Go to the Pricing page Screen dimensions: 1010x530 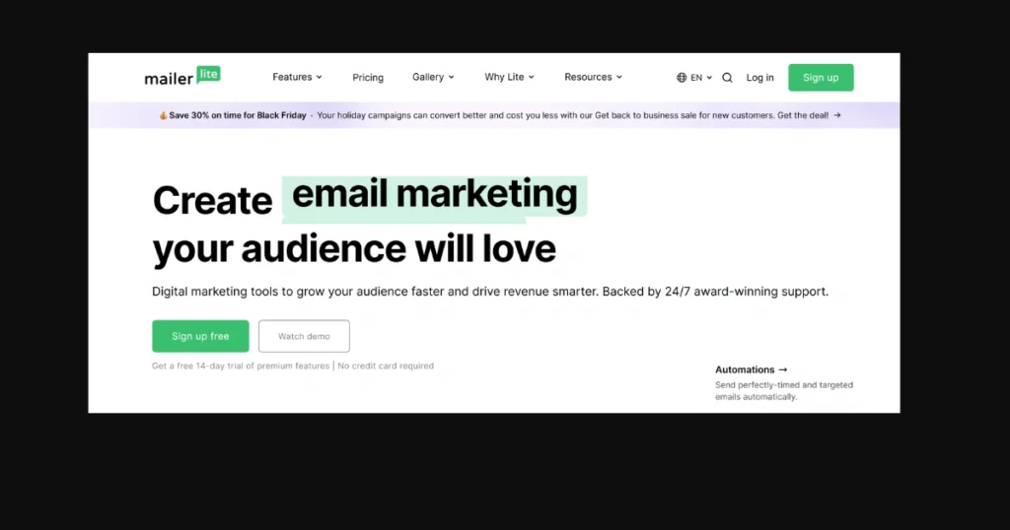pyautogui.click(x=368, y=78)
